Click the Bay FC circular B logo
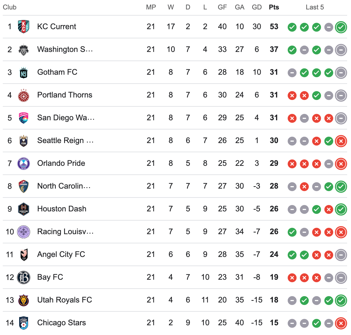This screenshot has height=335, width=351. pyautogui.click(x=24, y=277)
